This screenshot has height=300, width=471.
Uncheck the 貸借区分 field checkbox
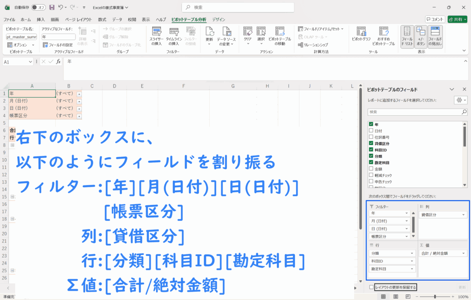click(x=371, y=144)
